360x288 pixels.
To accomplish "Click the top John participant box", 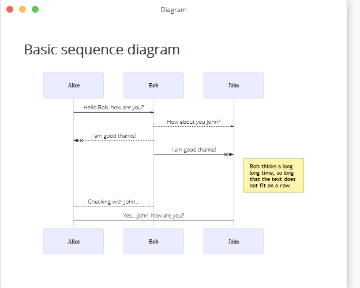I will click(234, 85).
